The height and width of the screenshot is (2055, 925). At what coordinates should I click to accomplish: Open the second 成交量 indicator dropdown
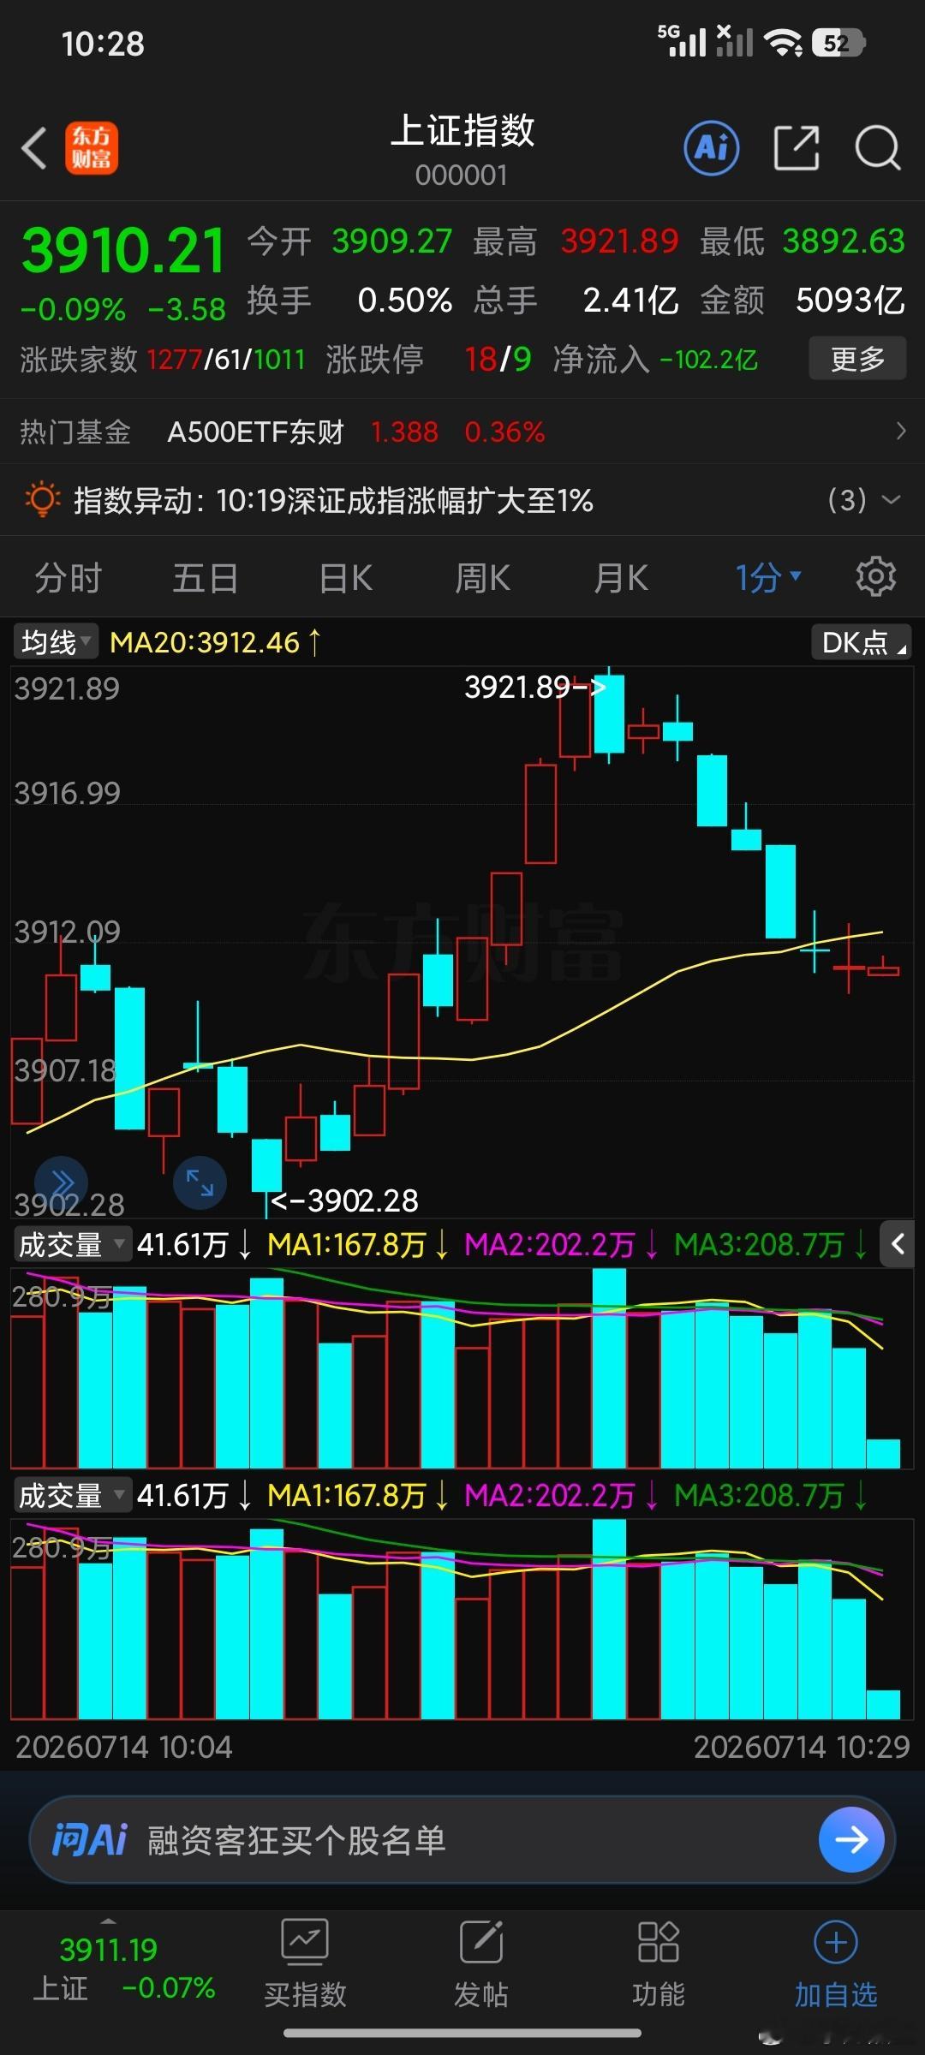pos(71,1495)
